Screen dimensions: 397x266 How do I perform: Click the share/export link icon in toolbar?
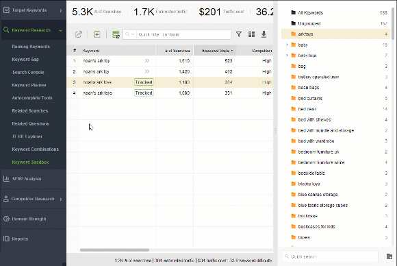tap(79, 34)
